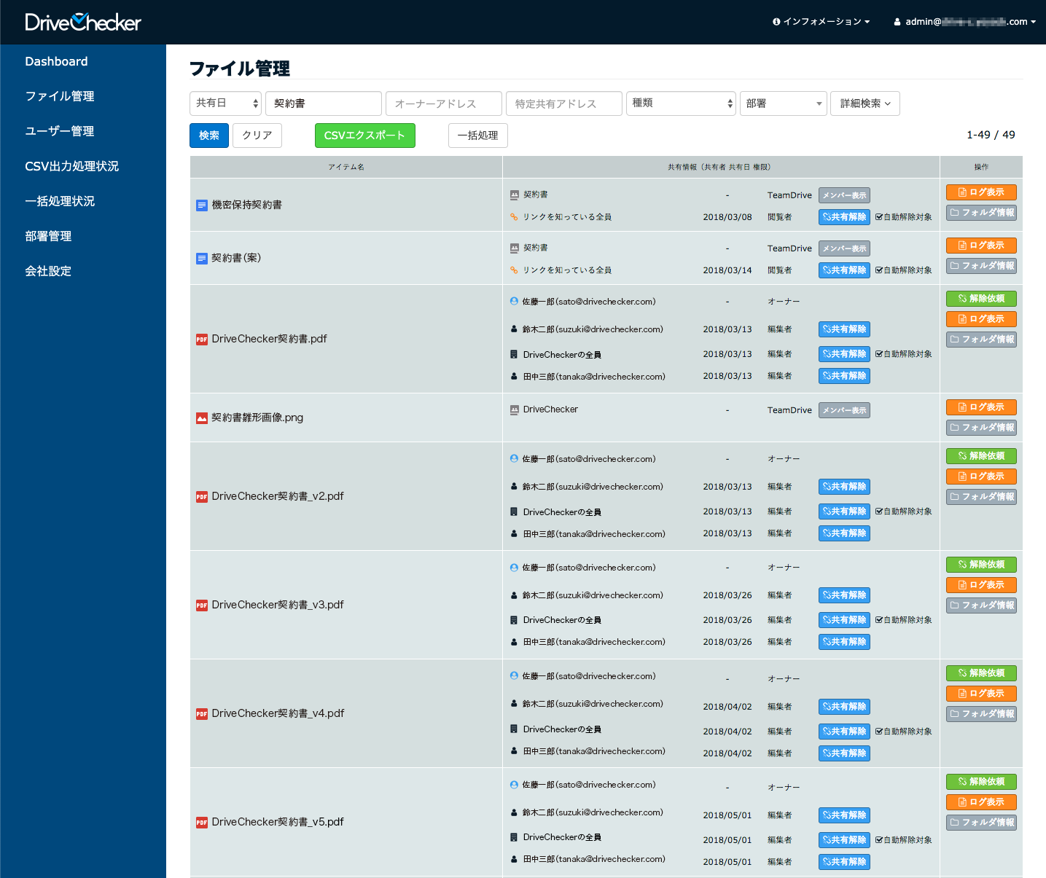This screenshot has height=878, width=1046.
Task: Open ファイル管理 in the sidebar
Action: click(60, 96)
